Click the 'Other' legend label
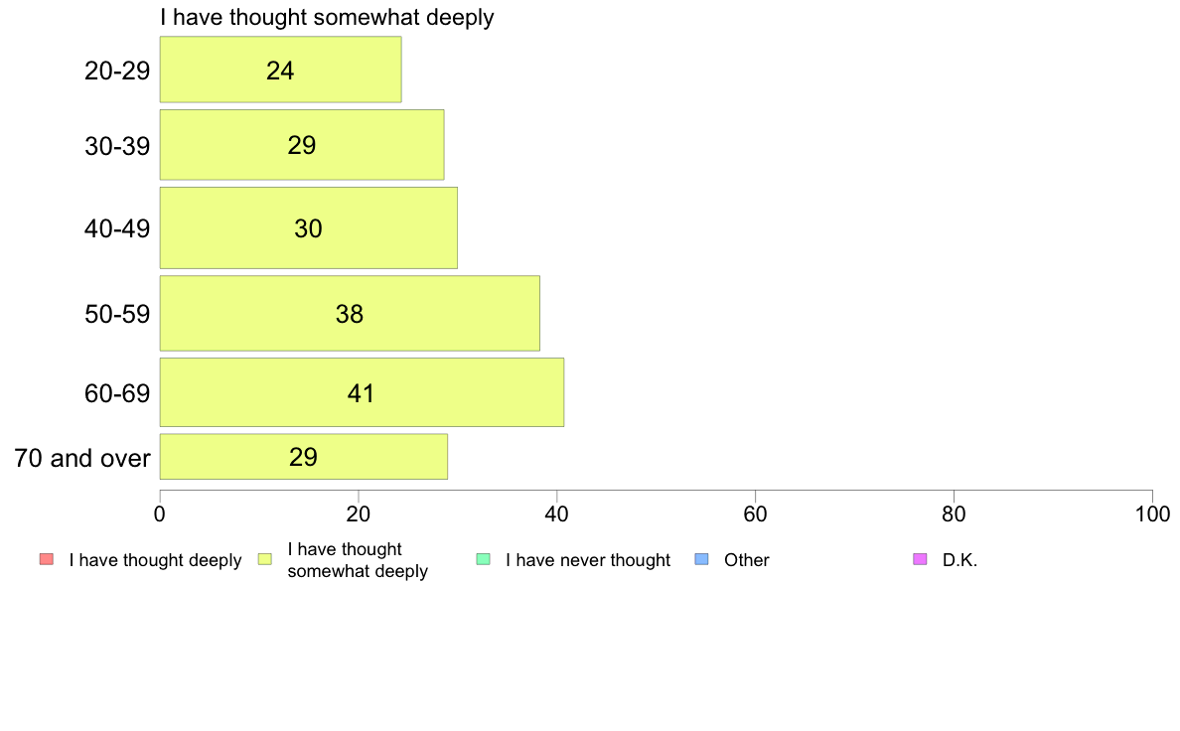 [x=747, y=560]
